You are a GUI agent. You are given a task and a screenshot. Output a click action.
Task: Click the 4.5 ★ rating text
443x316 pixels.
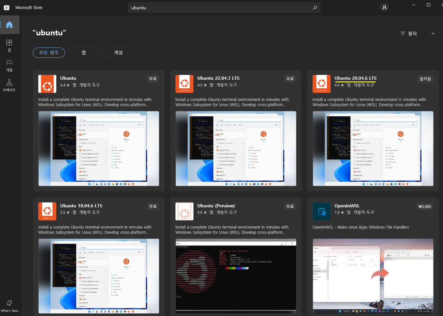coord(202,85)
